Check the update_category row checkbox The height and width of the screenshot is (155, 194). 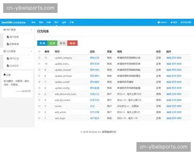coord(39,57)
